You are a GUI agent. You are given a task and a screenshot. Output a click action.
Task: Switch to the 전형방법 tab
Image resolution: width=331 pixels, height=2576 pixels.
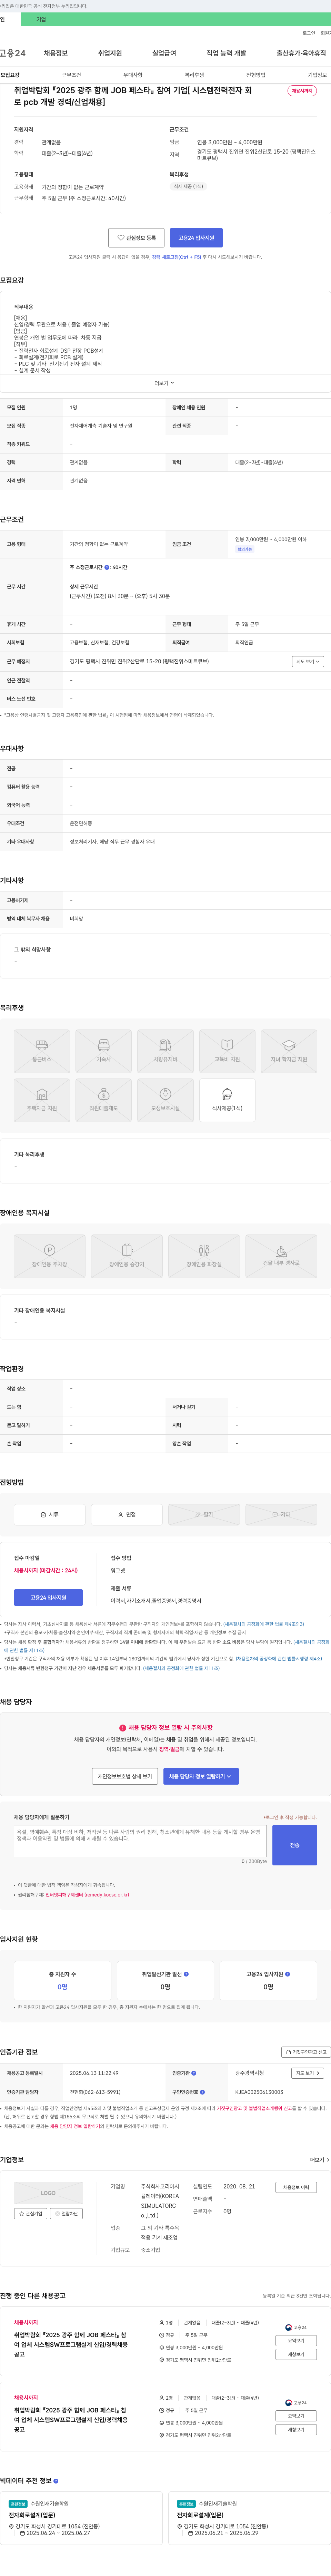[x=256, y=75]
